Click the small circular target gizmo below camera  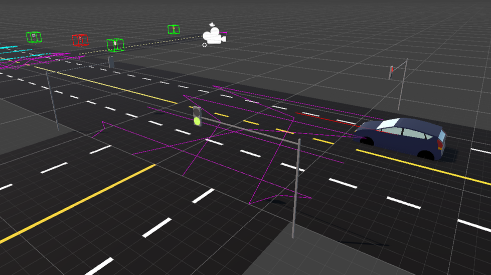click(205, 45)
